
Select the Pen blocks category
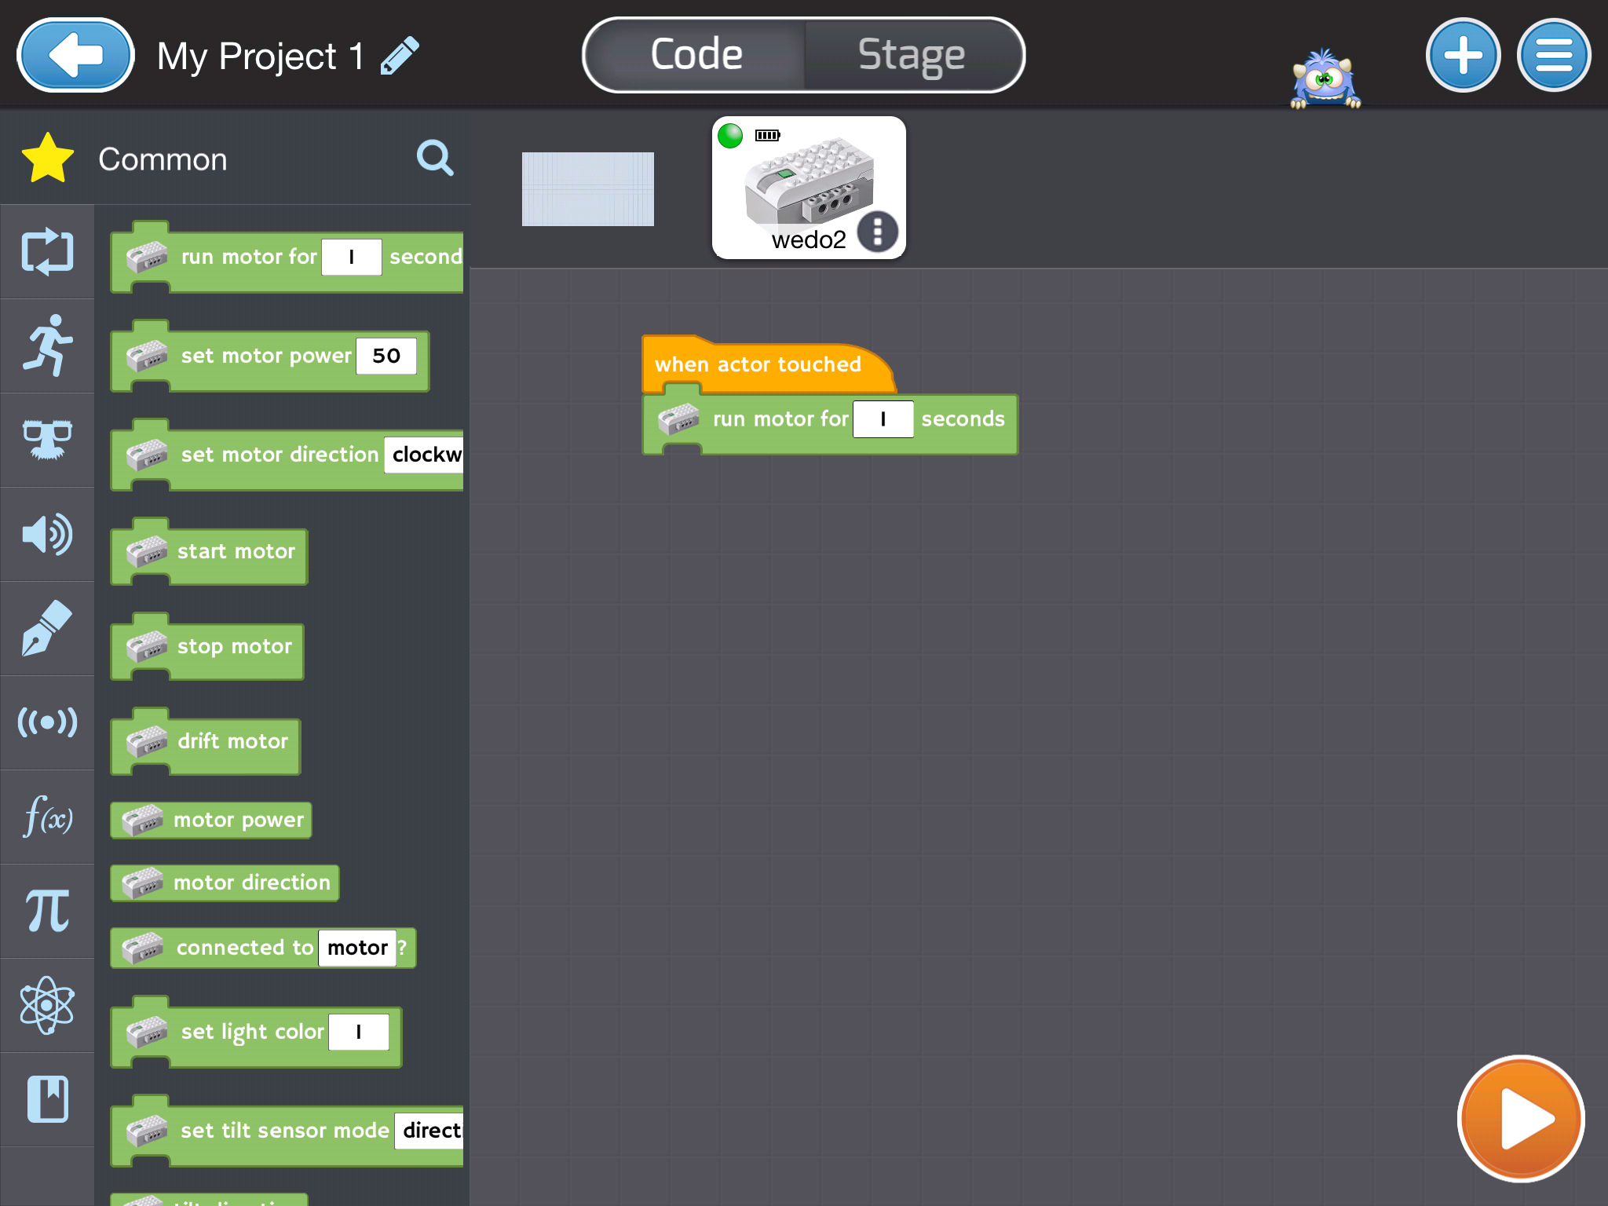[x=47, y=630]
